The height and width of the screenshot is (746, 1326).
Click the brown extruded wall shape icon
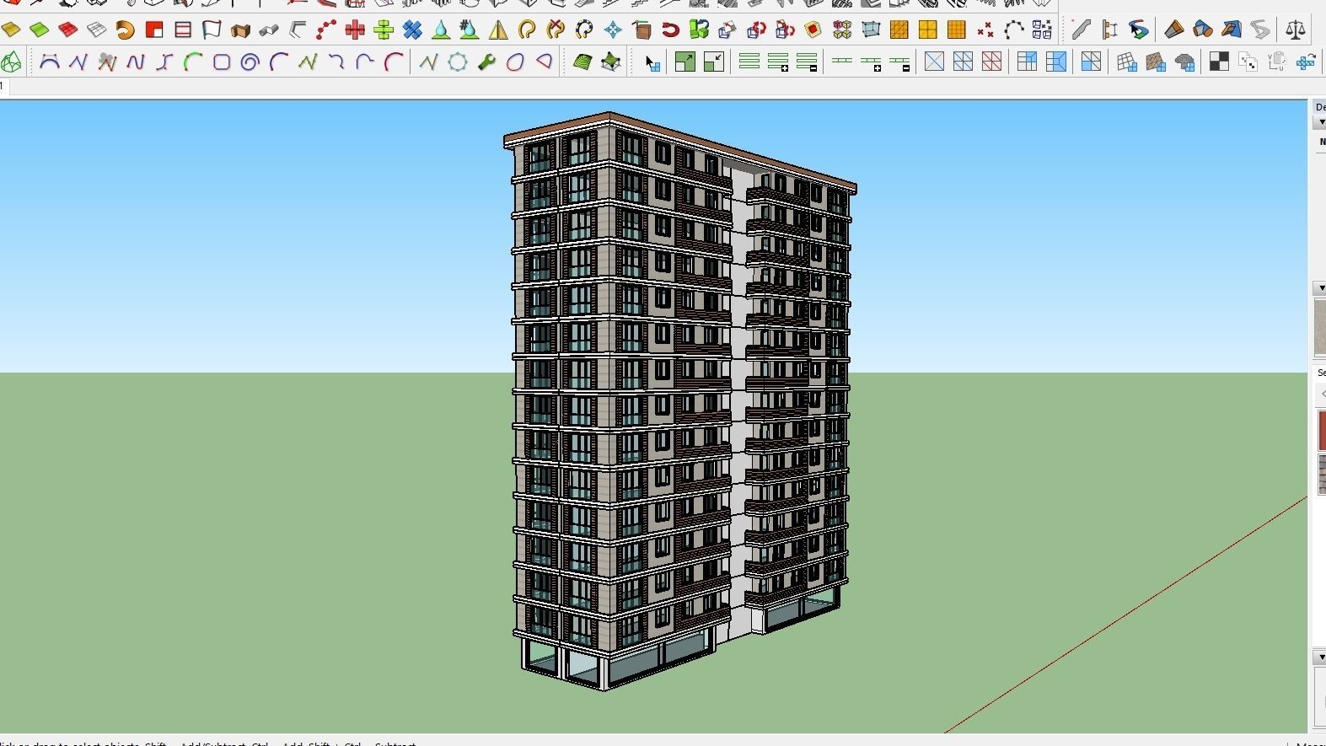tap(240, 30)
